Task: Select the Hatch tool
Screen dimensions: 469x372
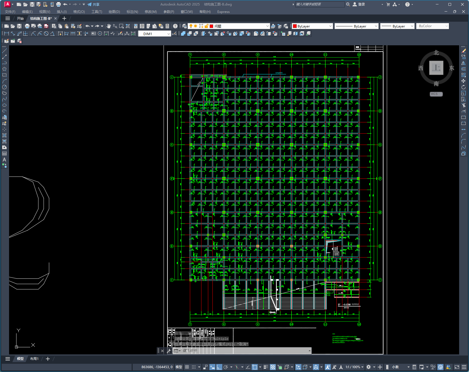Action: (x=4, y=135)
